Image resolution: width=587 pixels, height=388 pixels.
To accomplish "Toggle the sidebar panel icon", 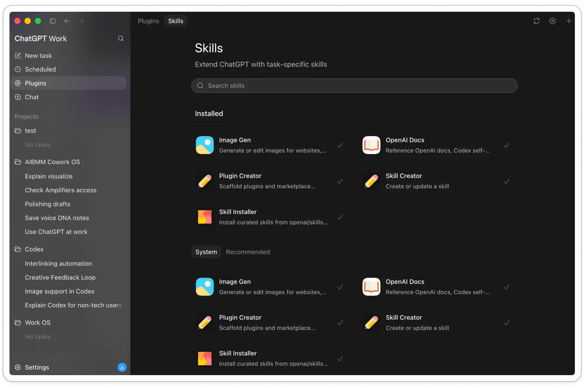I will 53,21.
